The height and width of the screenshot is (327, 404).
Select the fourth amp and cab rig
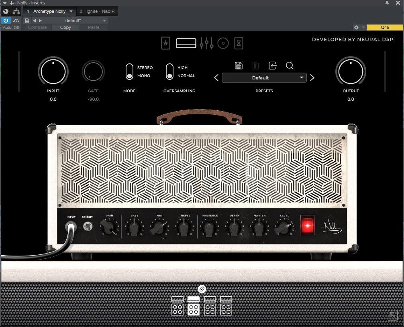click(x=226, y=306)
